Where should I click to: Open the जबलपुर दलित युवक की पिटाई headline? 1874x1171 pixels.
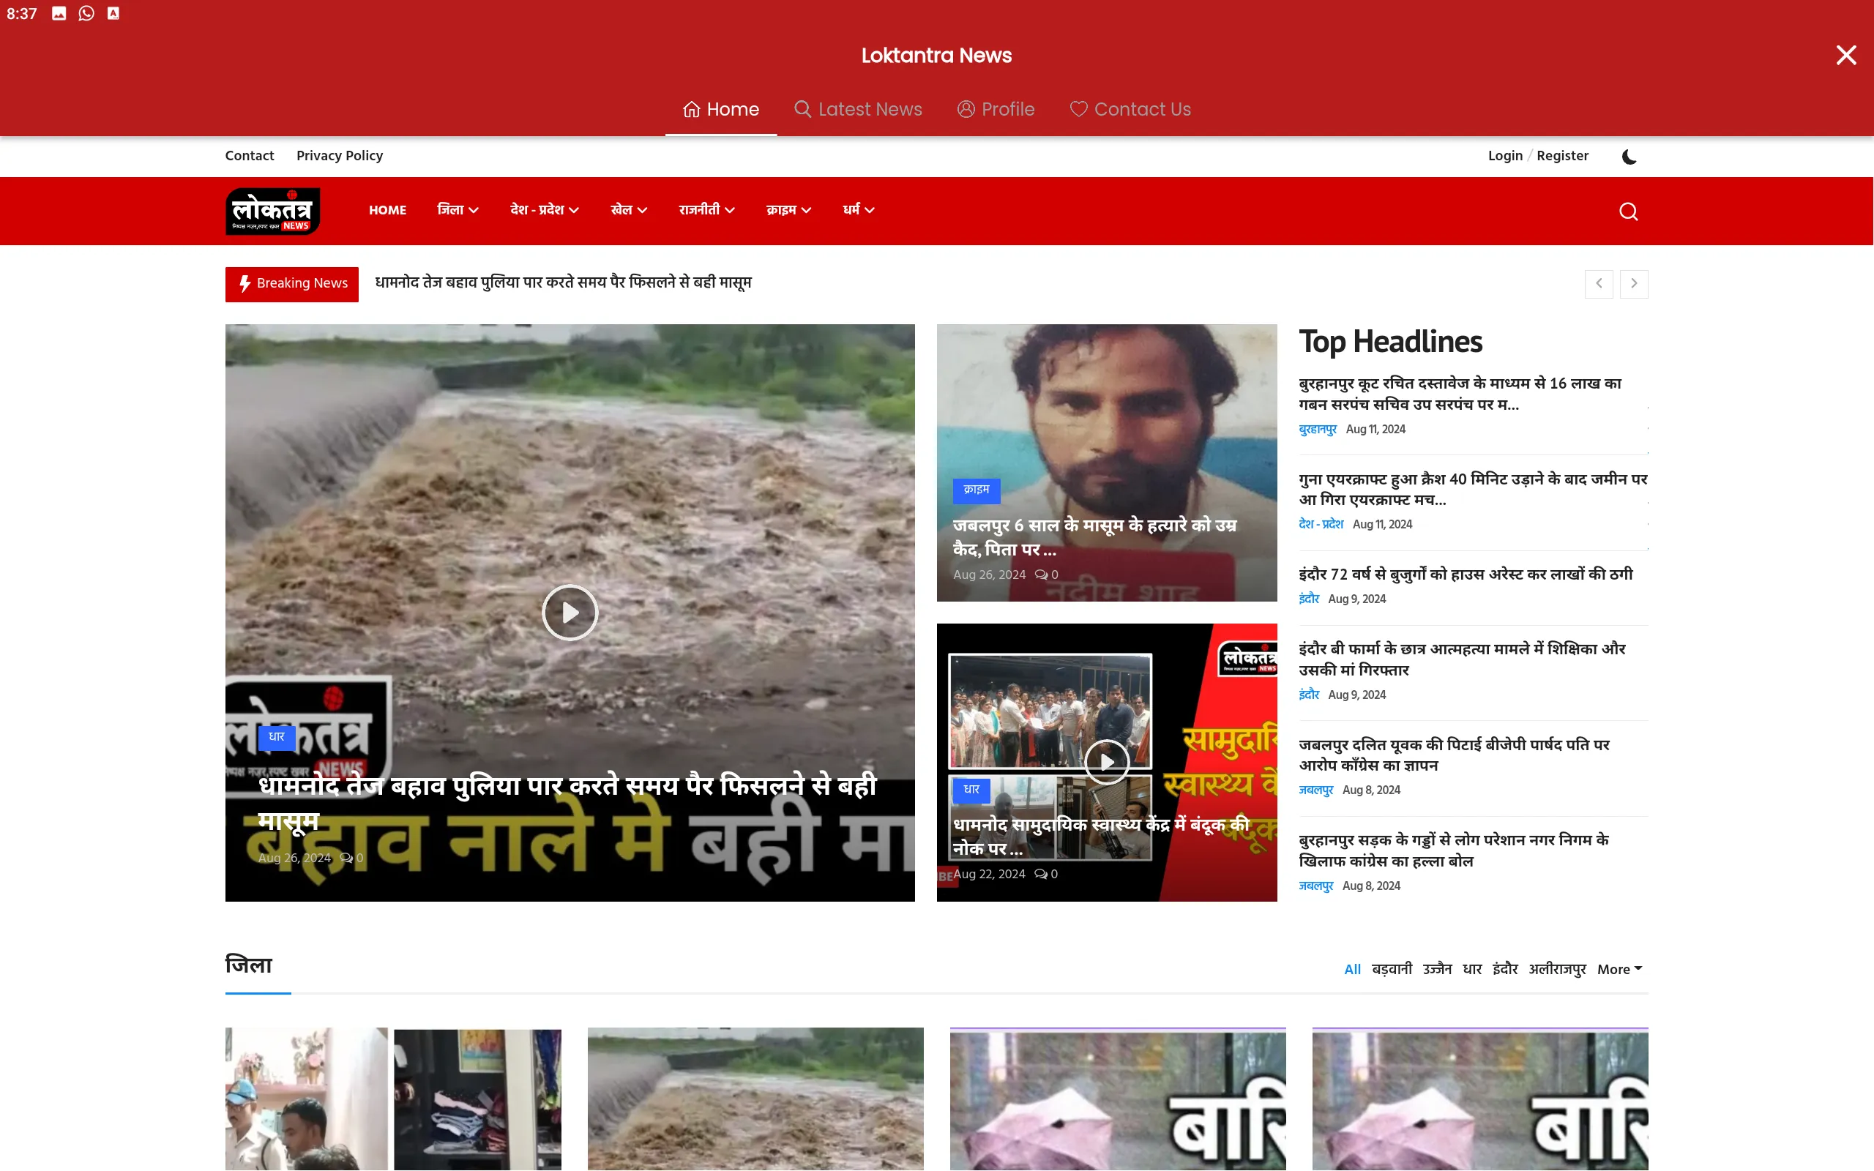click(1454, 755)
